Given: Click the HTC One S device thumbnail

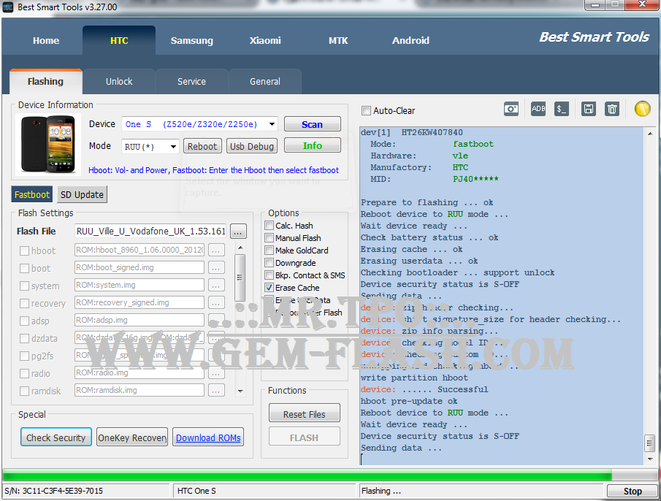Looking at the screenshot, I should tap(47, 144).
